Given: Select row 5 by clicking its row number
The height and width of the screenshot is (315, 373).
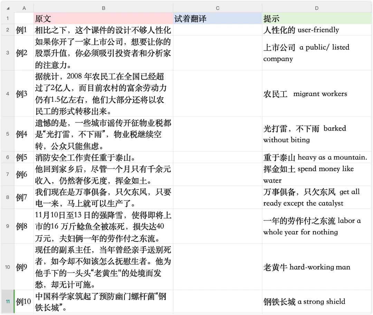Looking at the screenshot, I should click(8, 134).
